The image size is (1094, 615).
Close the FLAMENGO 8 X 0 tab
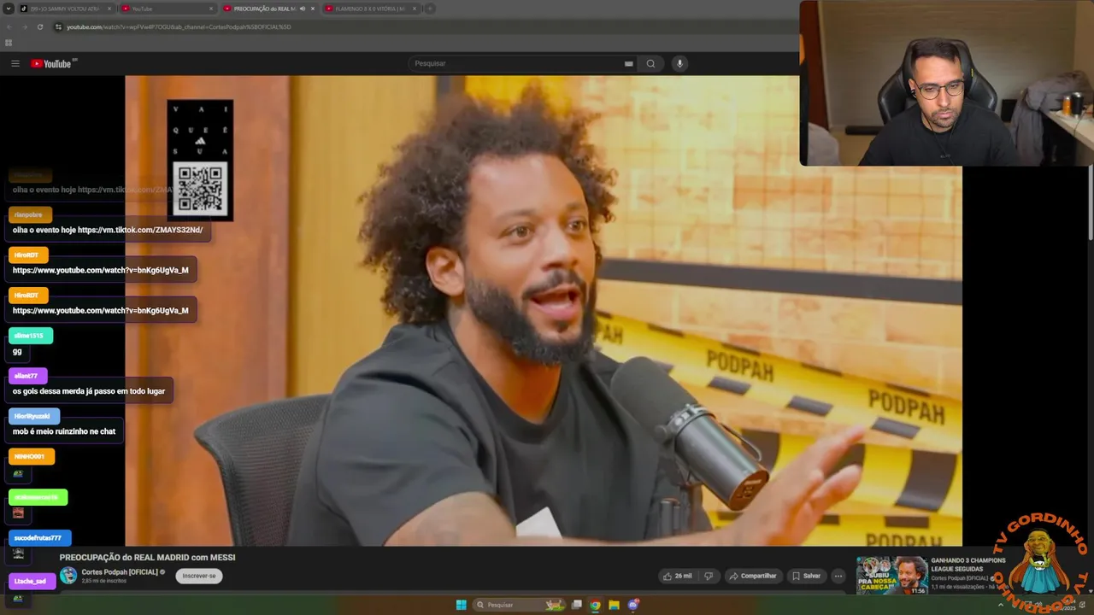point(414,9)
